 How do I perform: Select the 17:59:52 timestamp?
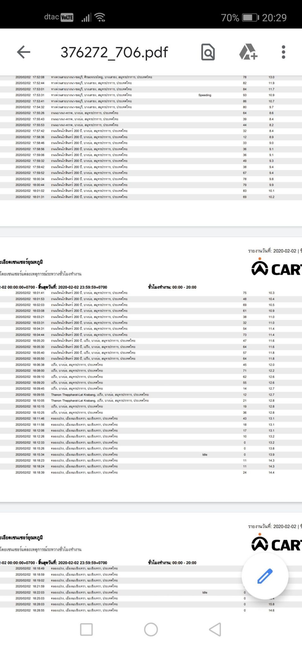point(38,173)
